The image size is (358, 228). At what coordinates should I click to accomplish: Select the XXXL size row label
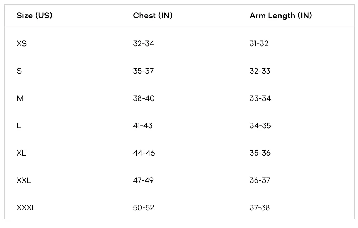pos(26,208)
